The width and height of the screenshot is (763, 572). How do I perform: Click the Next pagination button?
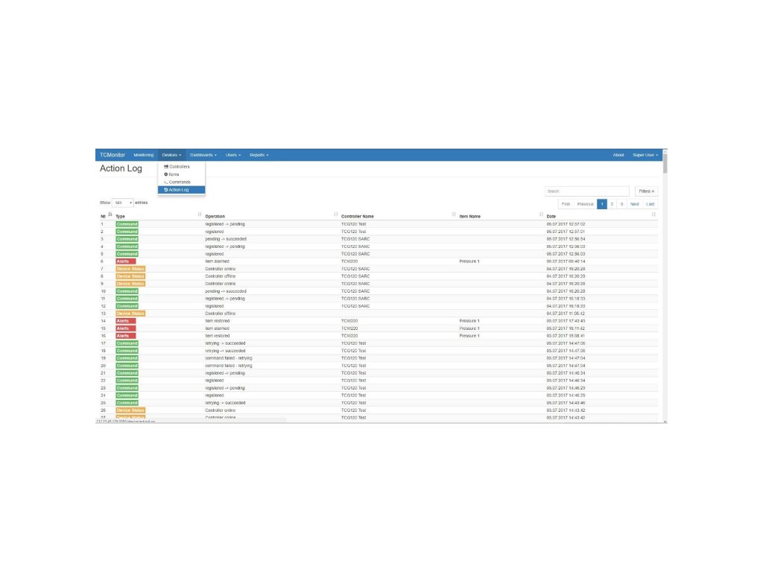[x=635, y=204]
